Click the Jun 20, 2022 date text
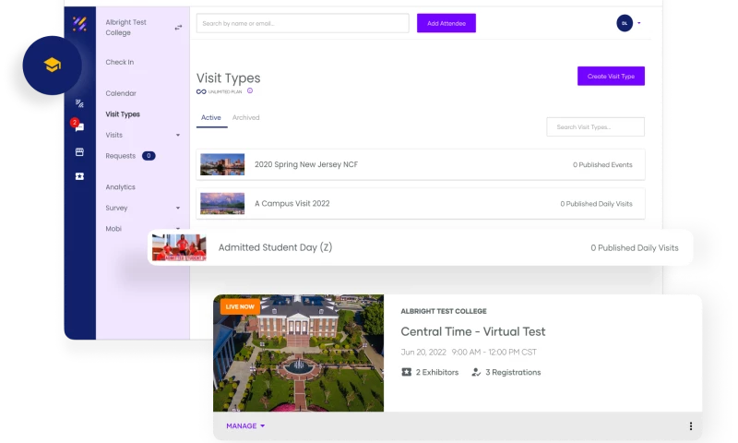738x443 pixels. pos(423,353)
